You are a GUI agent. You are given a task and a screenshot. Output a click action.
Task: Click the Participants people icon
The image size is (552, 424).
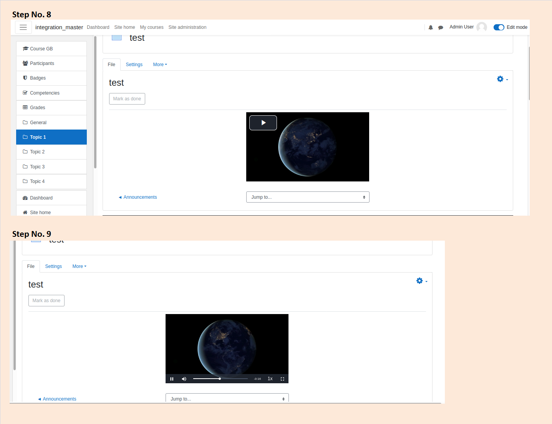click(x=25, y=63)
